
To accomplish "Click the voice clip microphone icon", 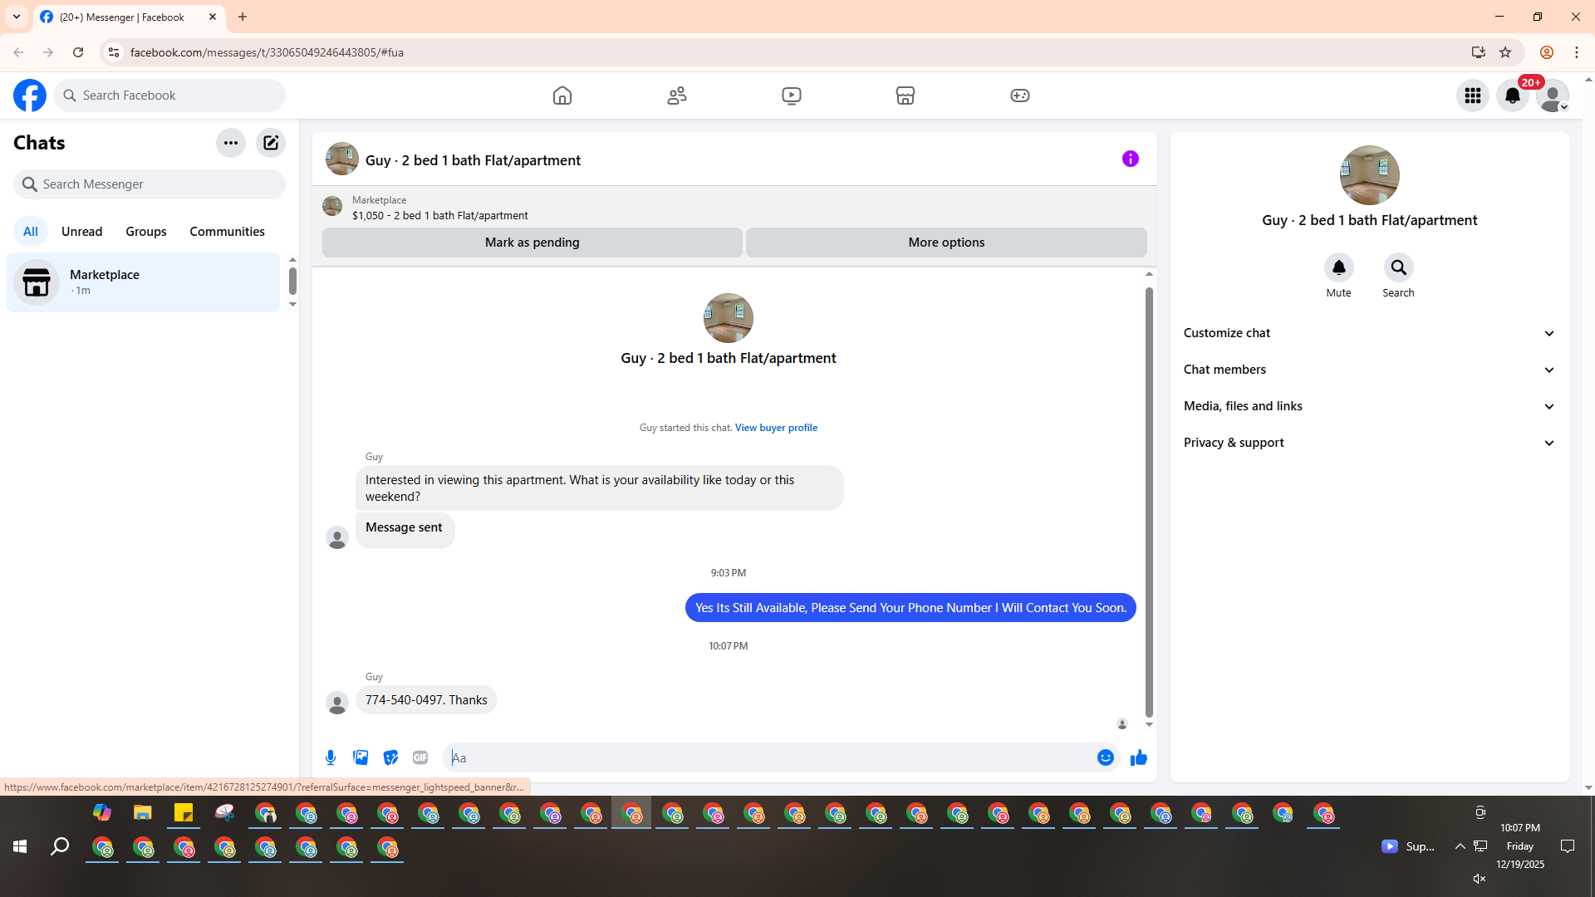I will (331, 757).
